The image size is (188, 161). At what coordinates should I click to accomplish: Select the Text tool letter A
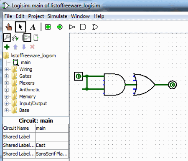[x=33, y=27]
